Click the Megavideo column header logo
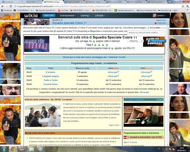The width and height of the screenshot is (190, 152). point(113,68)
